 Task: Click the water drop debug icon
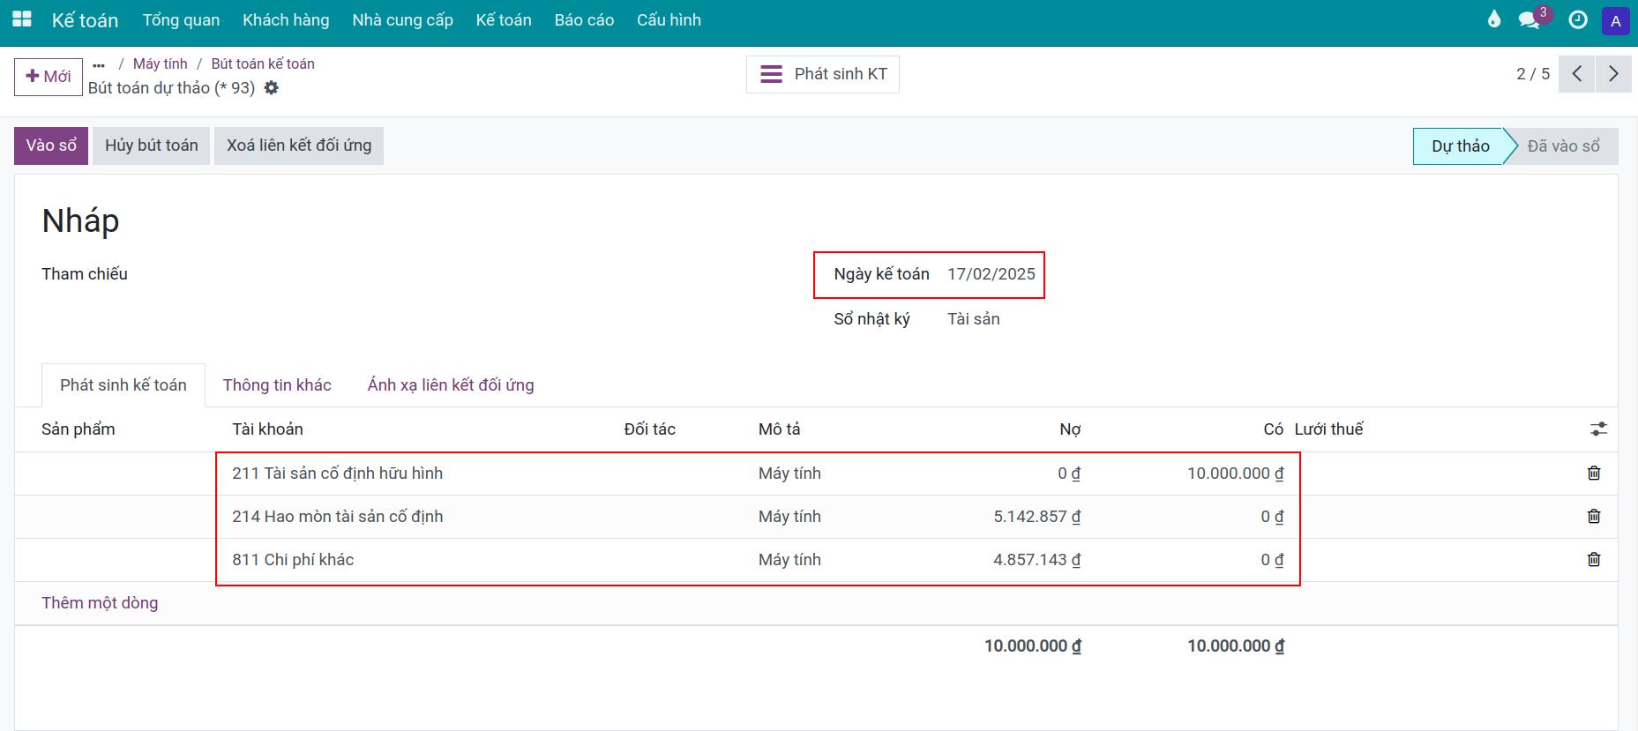pos(1493,19)
